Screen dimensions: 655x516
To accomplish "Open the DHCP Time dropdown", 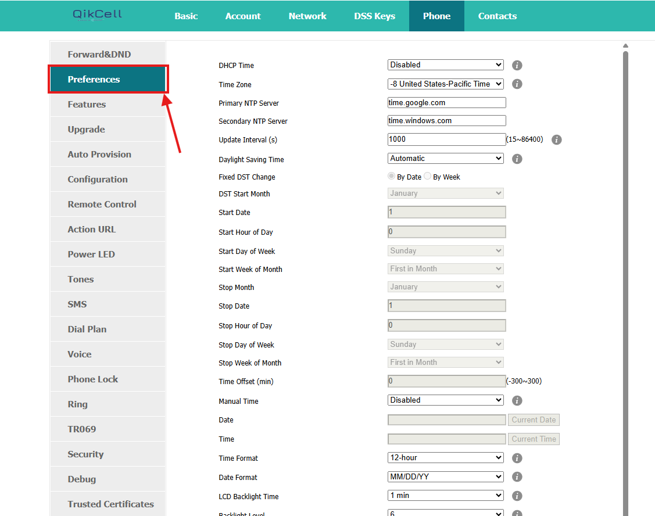I will [445, 65].
